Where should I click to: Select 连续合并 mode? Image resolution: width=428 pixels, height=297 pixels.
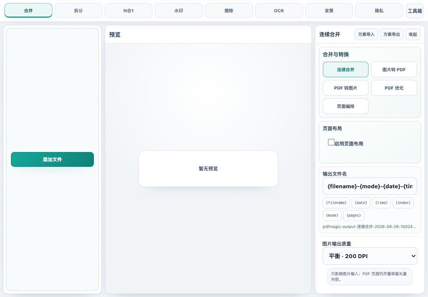click(x=345, y=69)
